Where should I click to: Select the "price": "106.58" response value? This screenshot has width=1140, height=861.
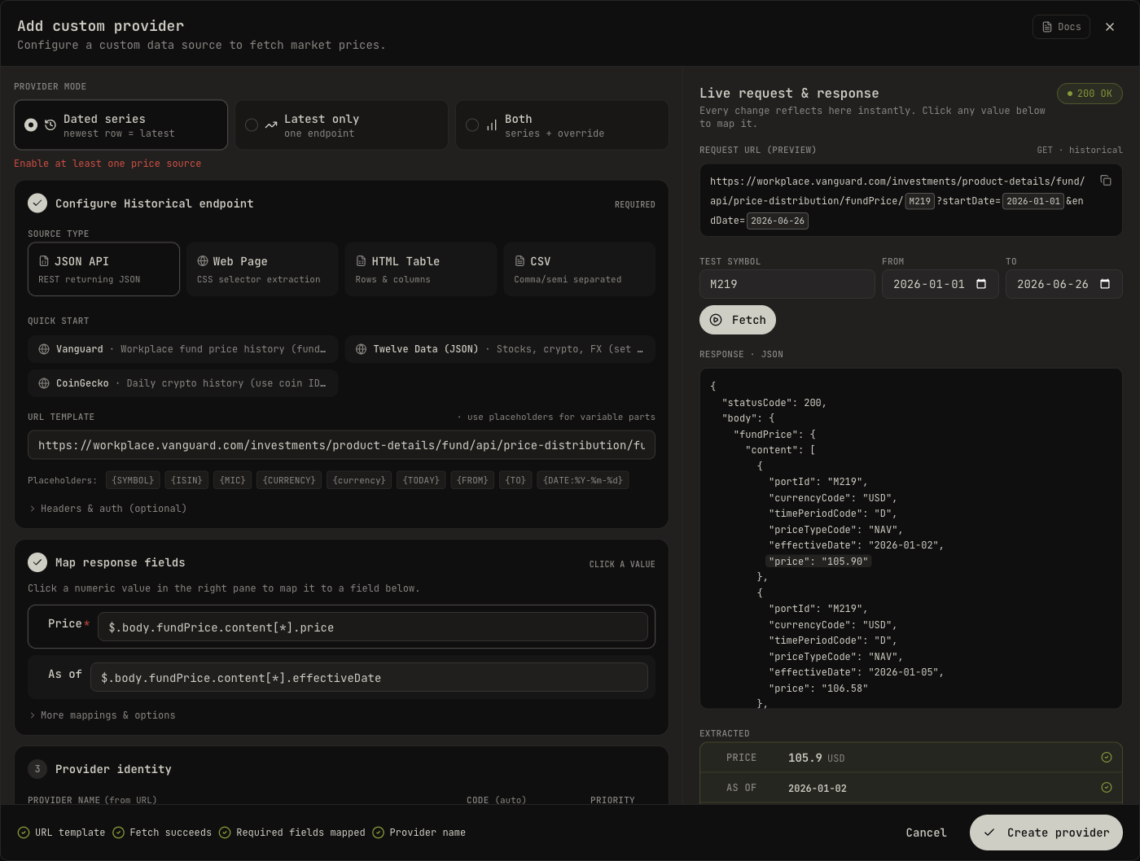(819, 688)
